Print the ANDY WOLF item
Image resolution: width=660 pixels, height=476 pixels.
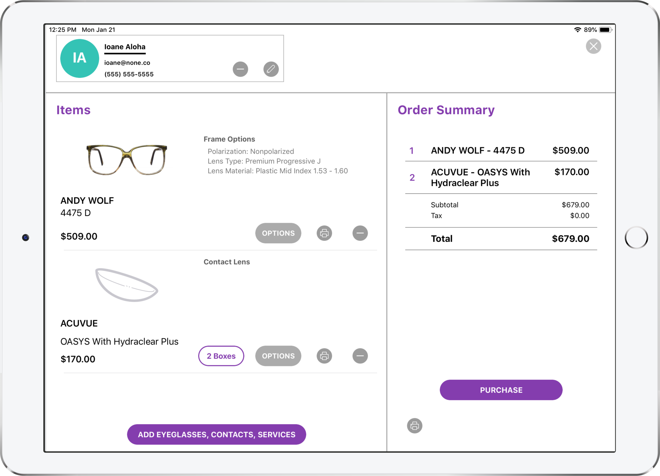point(324,233)
